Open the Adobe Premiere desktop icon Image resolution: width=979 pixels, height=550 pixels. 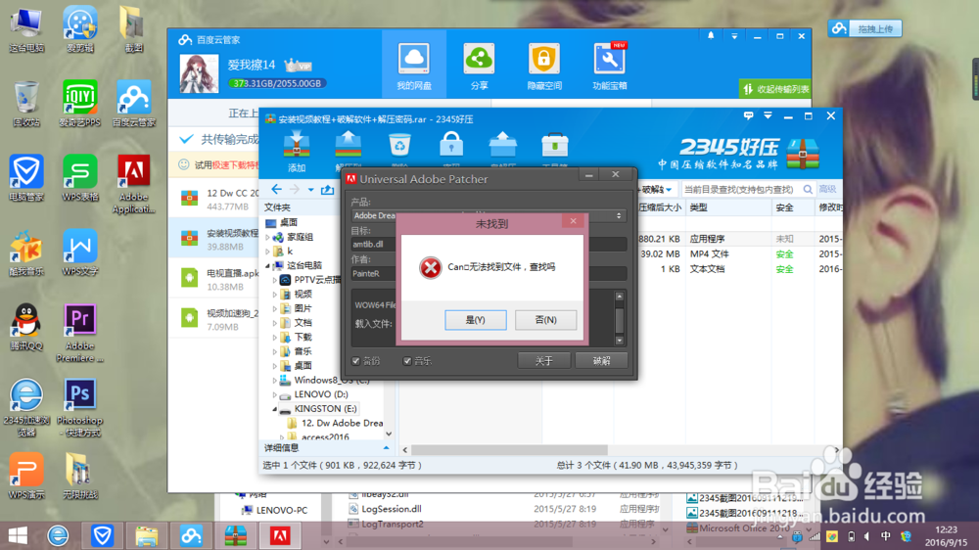pyautogui.click(x=80, y=333)
